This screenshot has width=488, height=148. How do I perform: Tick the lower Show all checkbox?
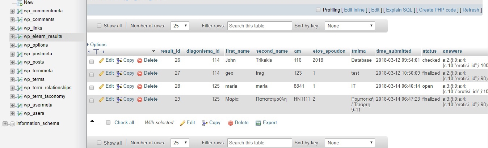click(99, 143)
